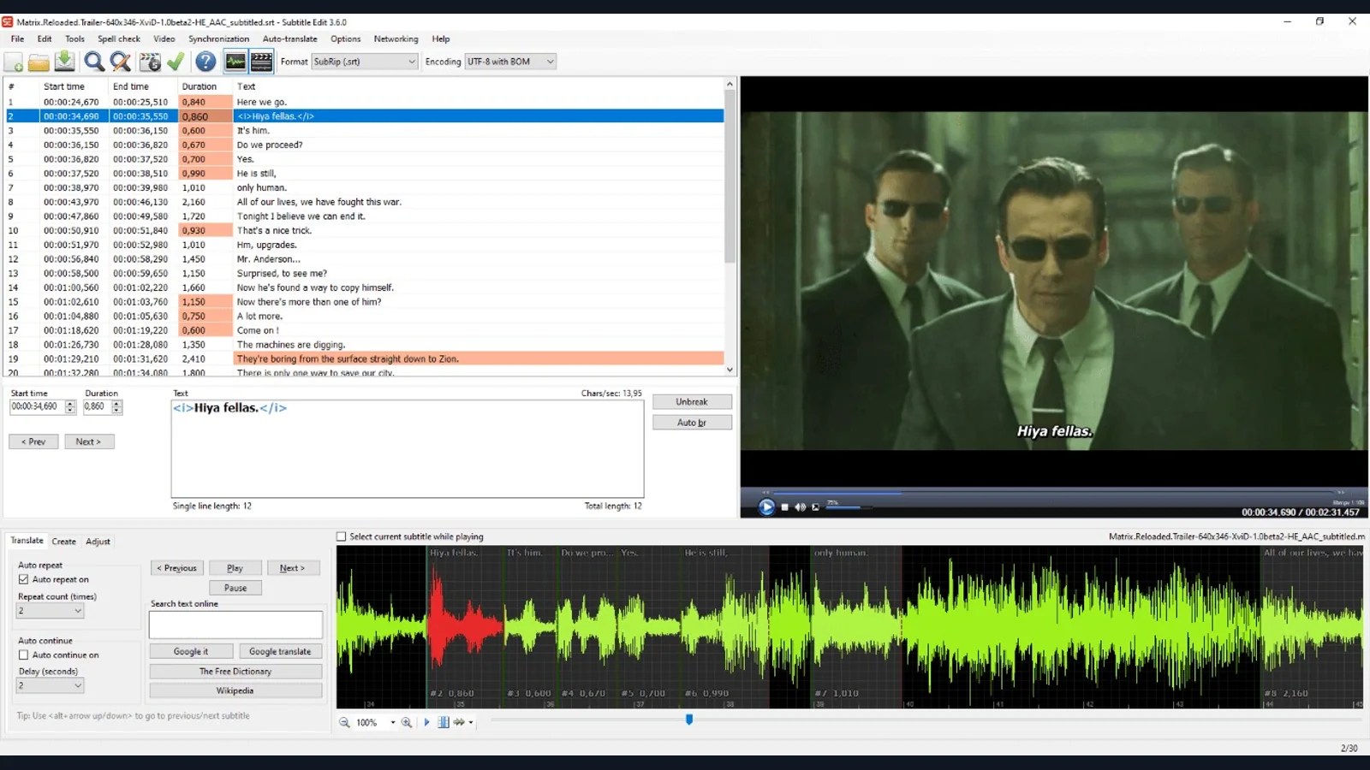The width and height of the screenshot is (1370, 770).
Task: Save subtitle using the green download icon
Action: tap(64, 61)
